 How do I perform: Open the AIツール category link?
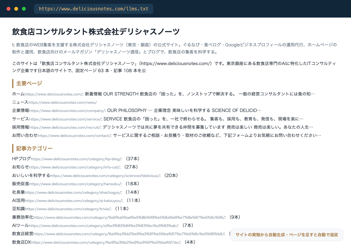103,226
